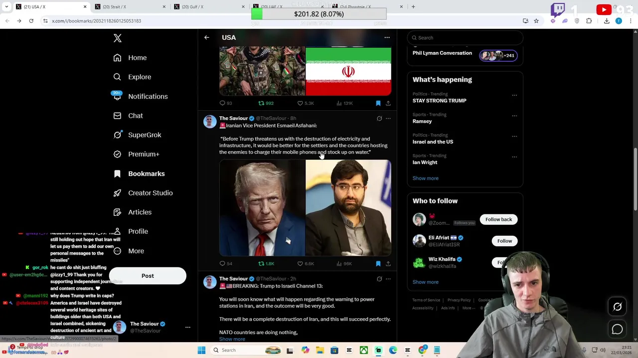The width and height of the screenshot is (638, 358).
Task: Open Bookmarks in the sidebar
Action: pos(139,174)
